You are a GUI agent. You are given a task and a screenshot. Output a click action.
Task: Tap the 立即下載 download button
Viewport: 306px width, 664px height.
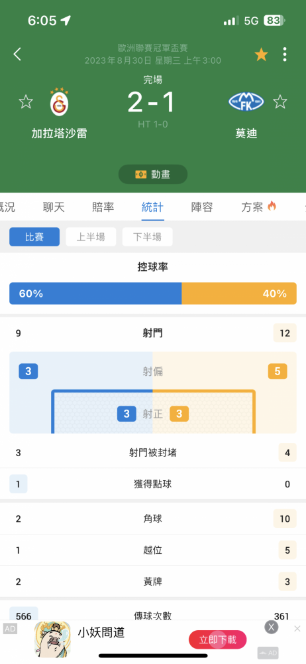218,639
